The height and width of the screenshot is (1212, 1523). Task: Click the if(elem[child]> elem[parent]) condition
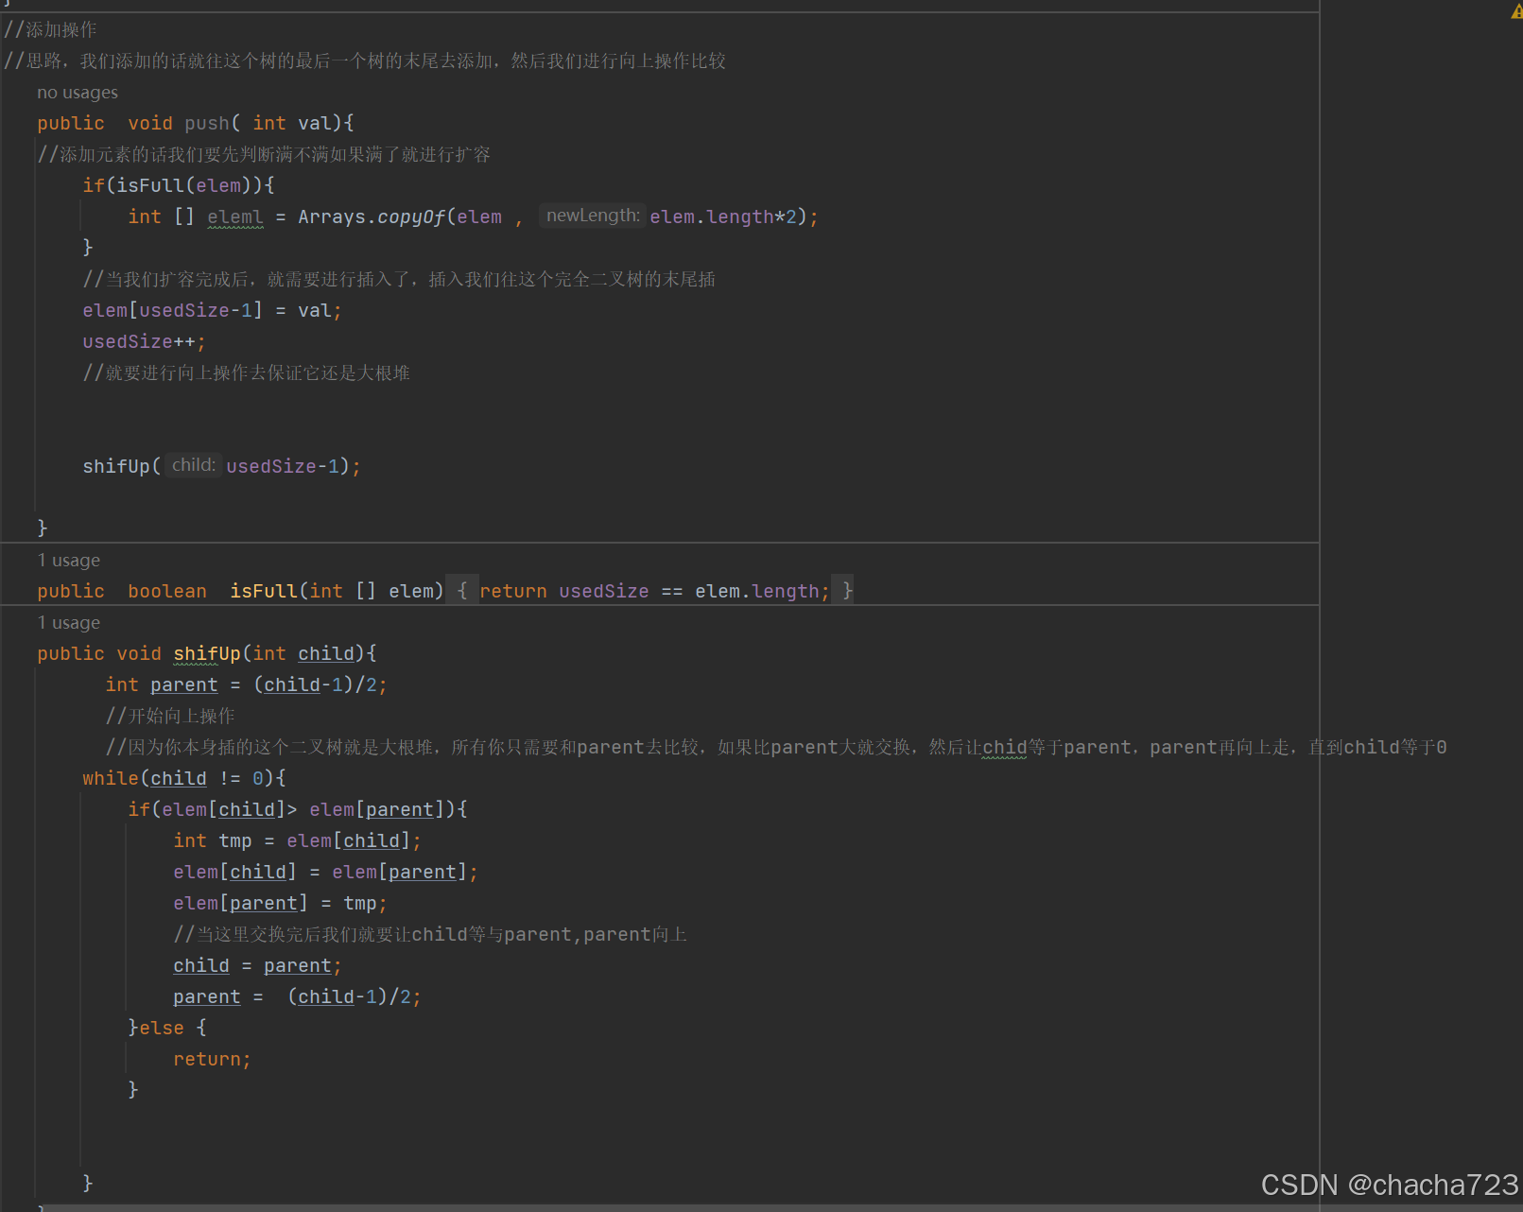pyautogui.click(x=298, y=809)
